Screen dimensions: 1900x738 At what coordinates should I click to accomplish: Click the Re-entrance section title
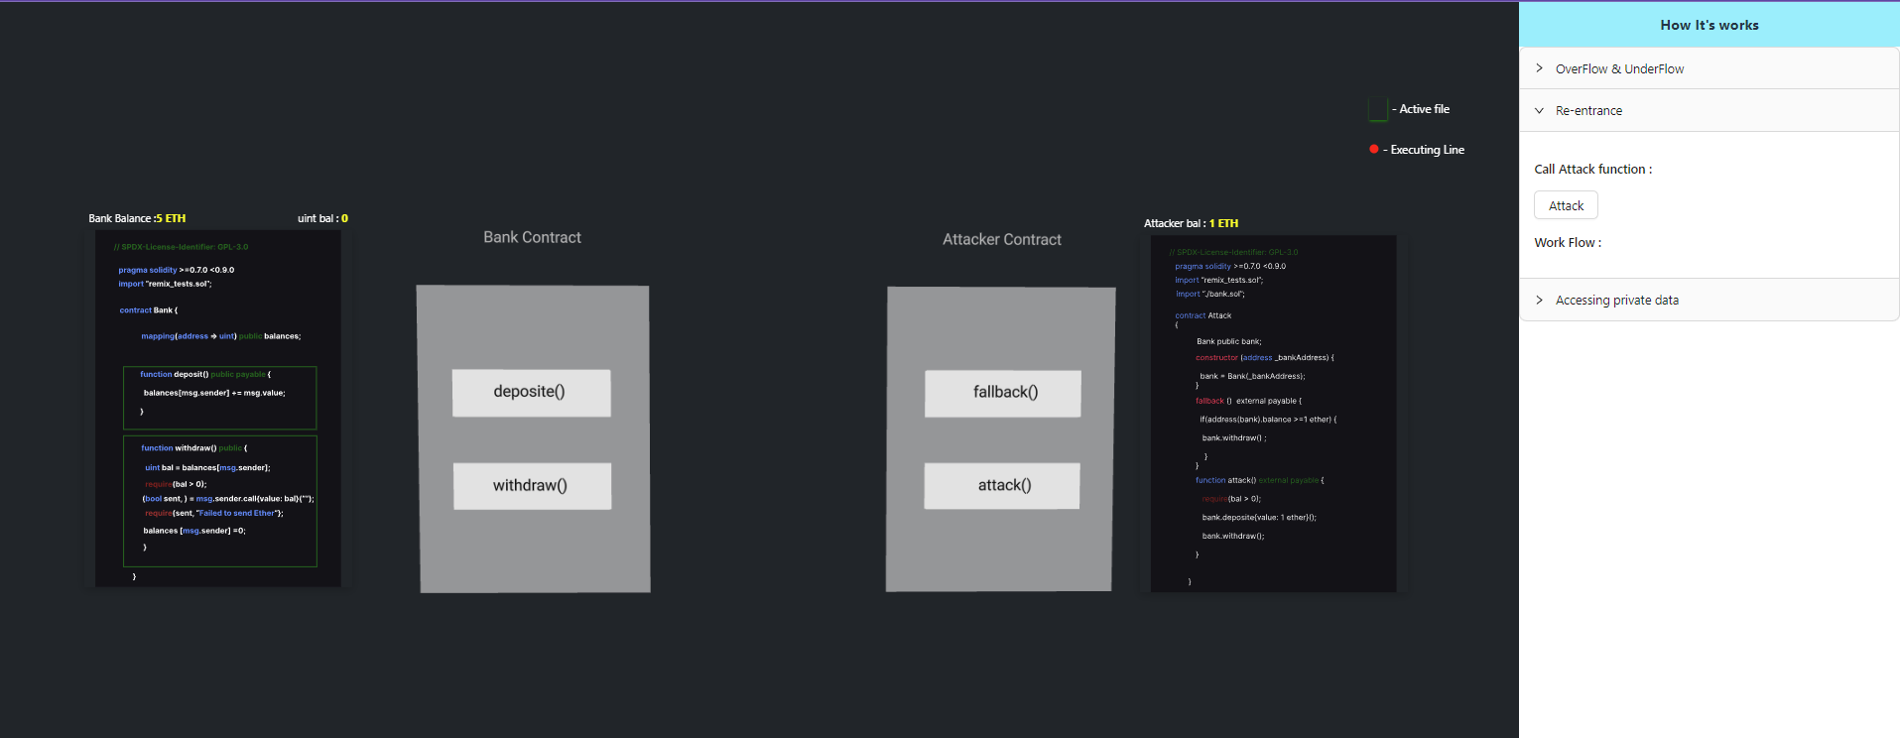tap(1588, 111)
